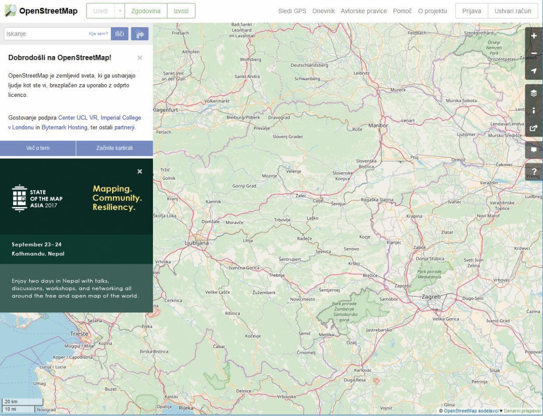Click the Celje label on the map
The image size is (543, 416).
(318, 201)
